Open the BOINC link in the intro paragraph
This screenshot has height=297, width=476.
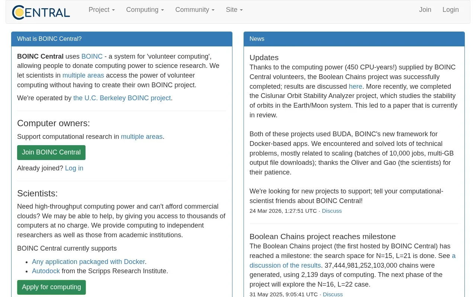coord(92,56)
